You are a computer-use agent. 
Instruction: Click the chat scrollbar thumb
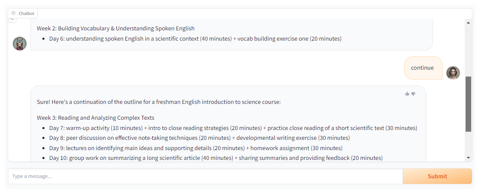(x=469, y=104)
